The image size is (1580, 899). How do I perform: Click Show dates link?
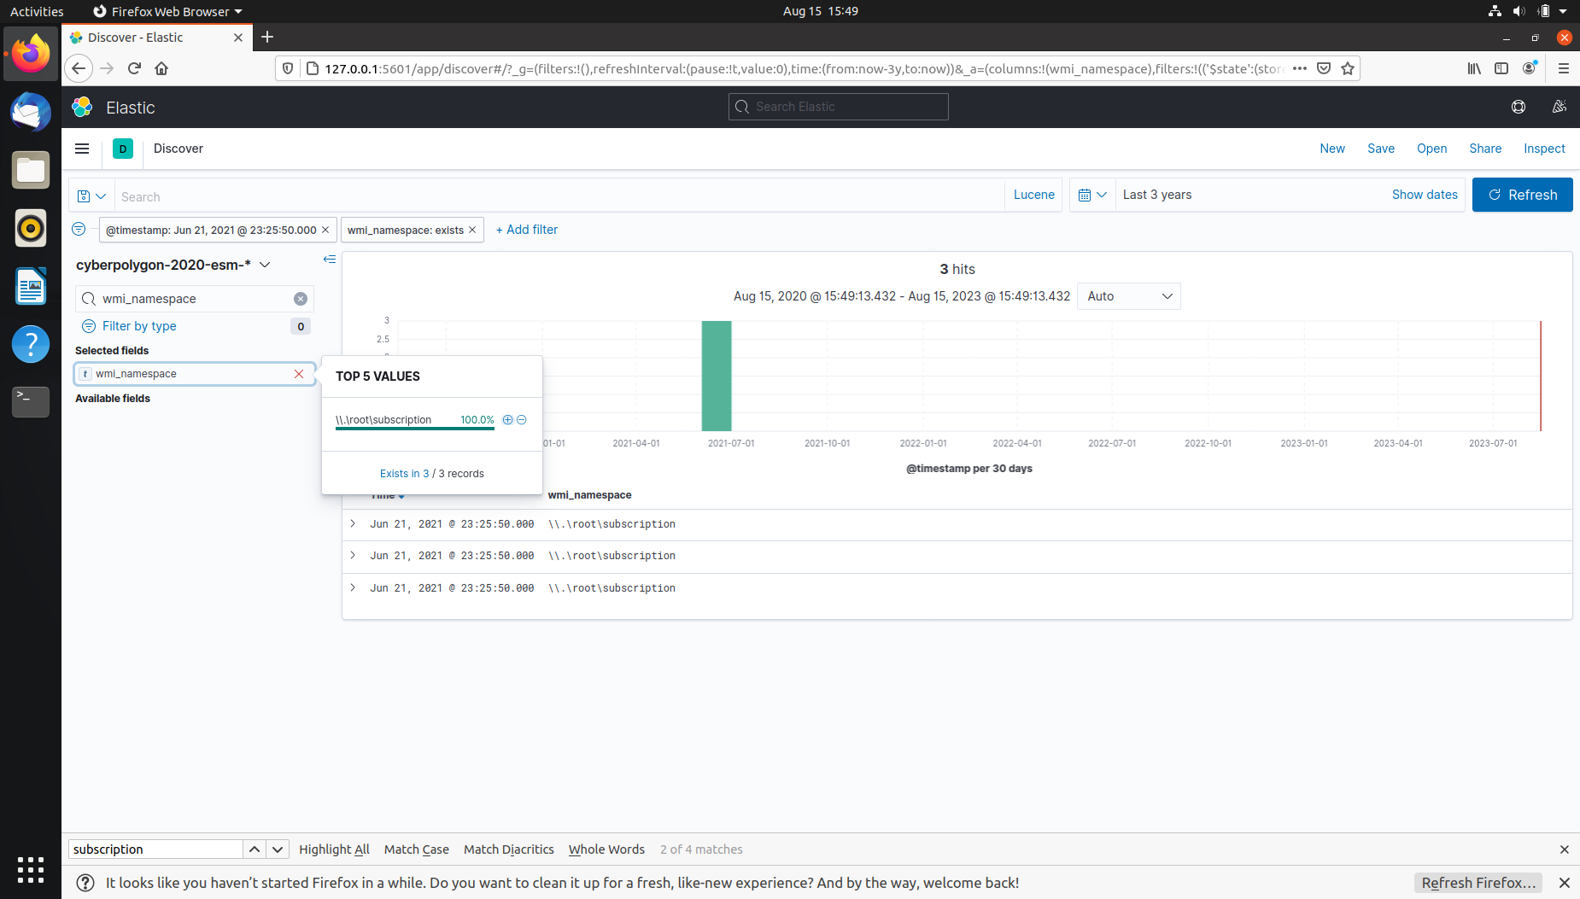[1425, 195]
